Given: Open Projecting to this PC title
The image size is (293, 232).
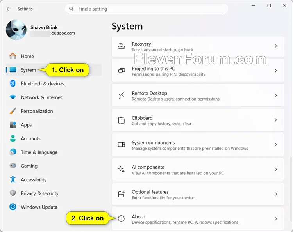Looking at the screenshot, I should pos(153,69).
